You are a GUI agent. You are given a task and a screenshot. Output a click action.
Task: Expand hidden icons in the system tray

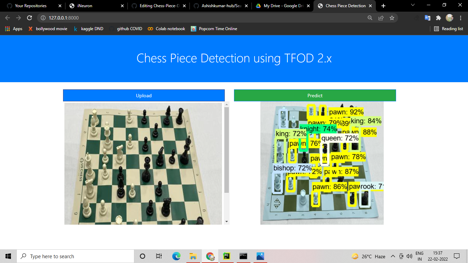[392, 256]
